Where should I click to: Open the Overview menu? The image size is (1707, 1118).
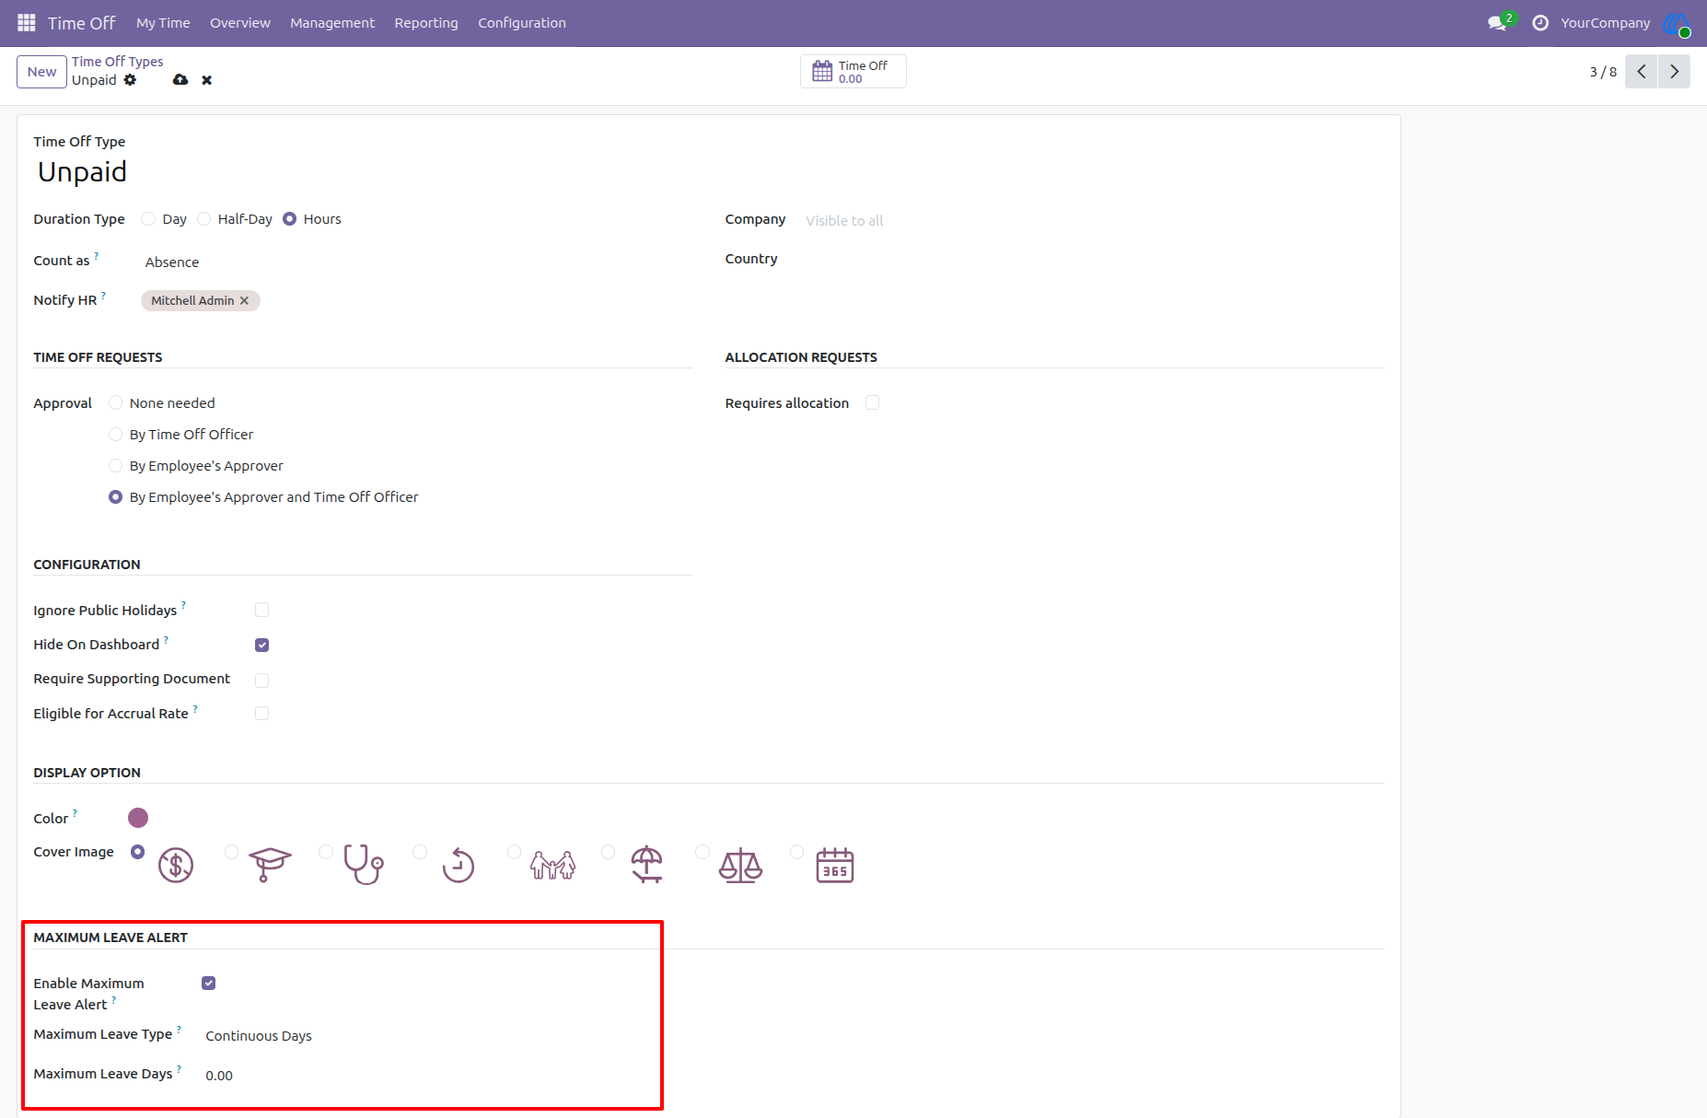coord(240,23)
